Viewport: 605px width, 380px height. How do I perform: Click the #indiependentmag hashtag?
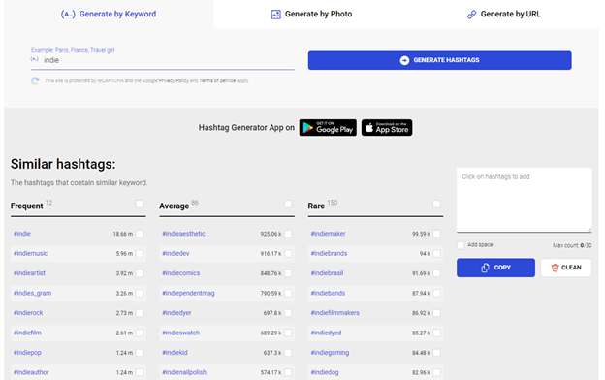click(188, 293)
